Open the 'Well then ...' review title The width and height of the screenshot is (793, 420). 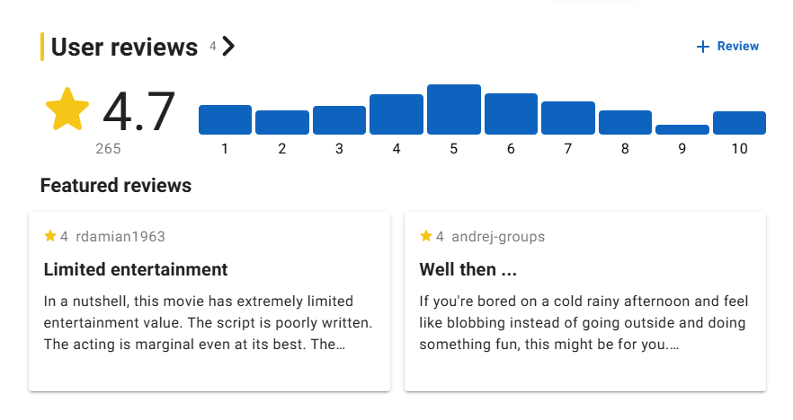pyautogui.click(x=468, y=269)
